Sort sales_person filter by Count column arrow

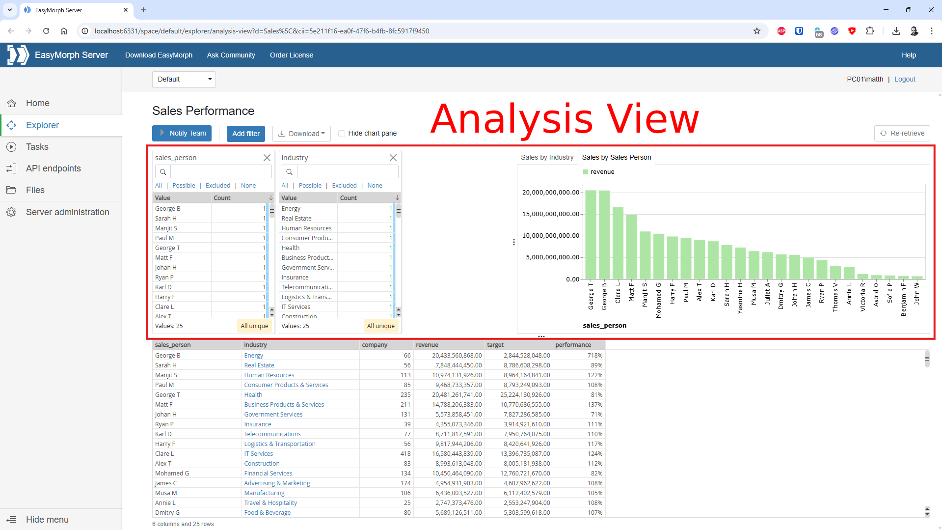coord(270,198)
